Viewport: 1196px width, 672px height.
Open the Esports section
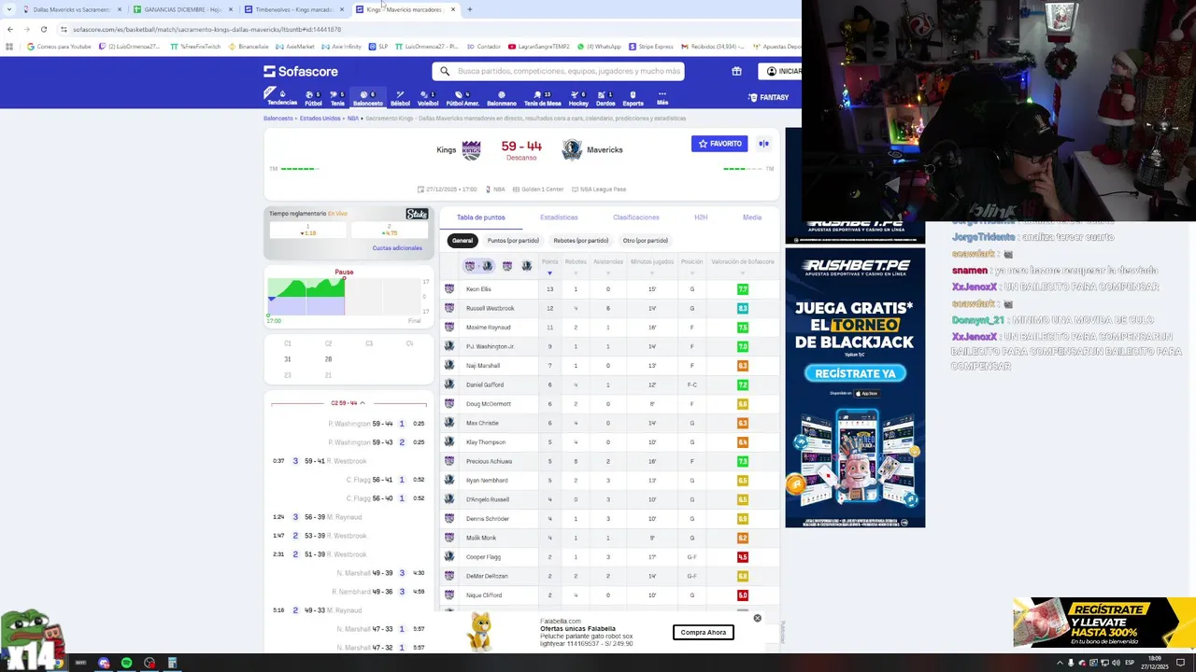[x=633, y=97]
